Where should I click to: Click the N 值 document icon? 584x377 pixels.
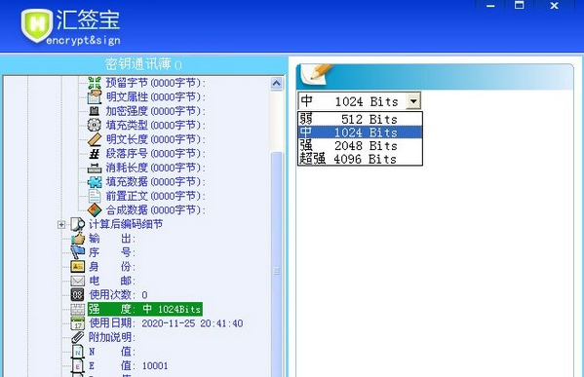(x=77, y=352)
